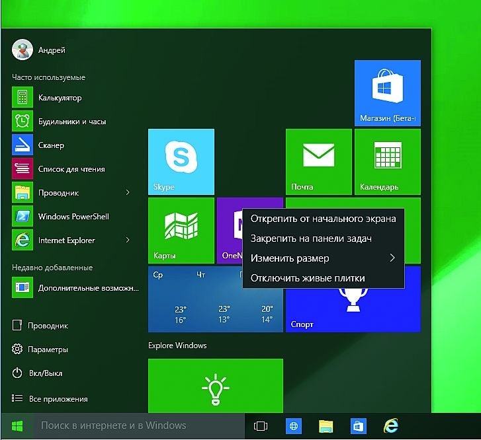Screen dimensions: 481x440
Task: Launch Internet Explorer from the taskbar
Action: point(391,425)
